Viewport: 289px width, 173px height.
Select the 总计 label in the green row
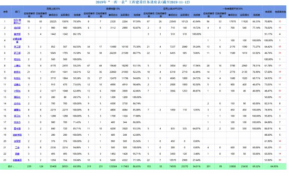pyautogui.click(x=5, y=166)
